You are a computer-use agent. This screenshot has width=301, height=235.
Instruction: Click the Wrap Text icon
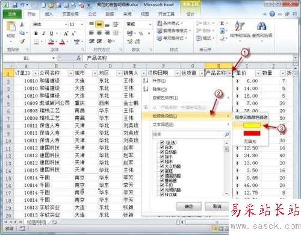[116, 25]
